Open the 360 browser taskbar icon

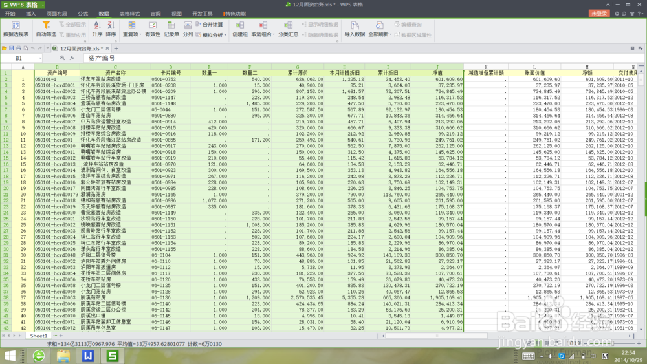pos(39,356)
